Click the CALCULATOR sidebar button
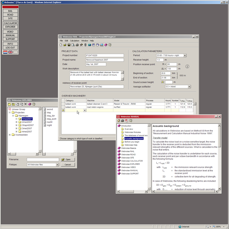The image size is (229, 229). (x=10, y=23)
